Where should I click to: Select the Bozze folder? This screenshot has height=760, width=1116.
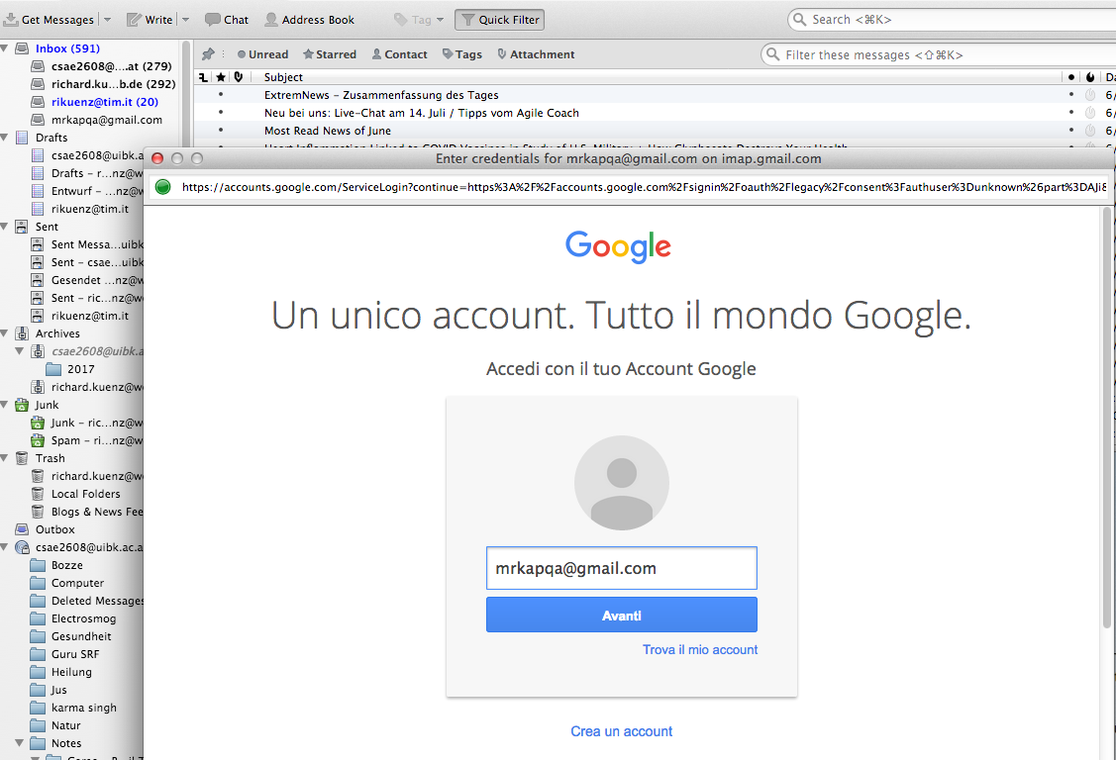(x=67, y=565)
